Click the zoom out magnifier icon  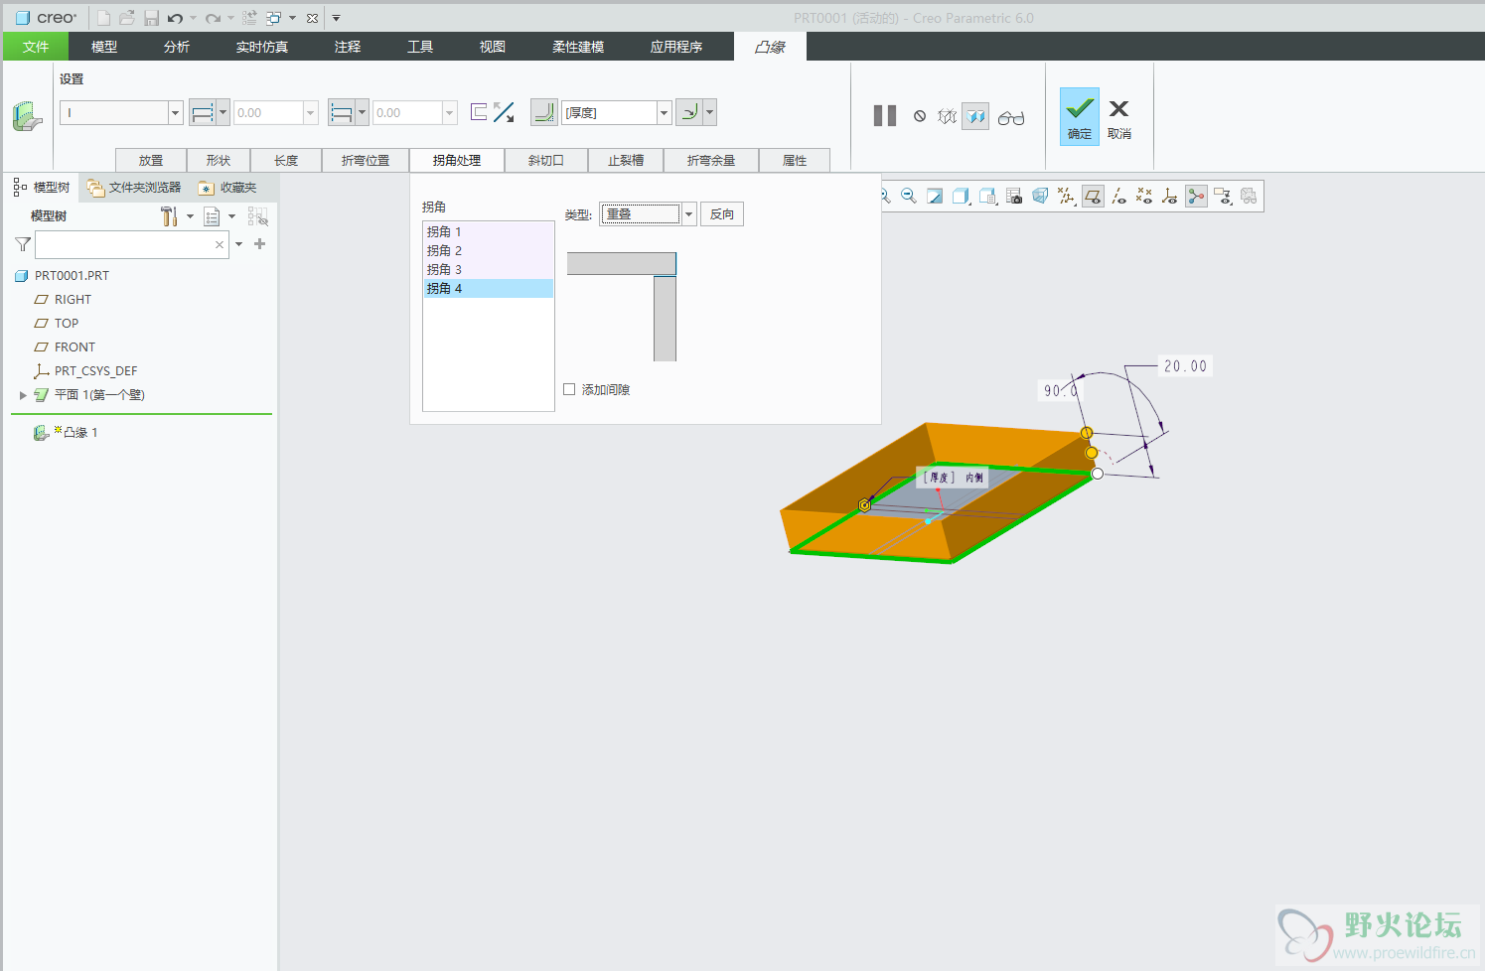909,197
